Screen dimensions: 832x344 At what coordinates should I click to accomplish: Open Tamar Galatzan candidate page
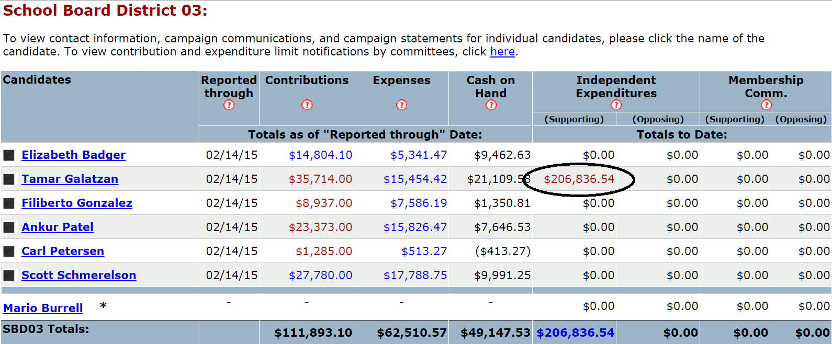(70, 179)
